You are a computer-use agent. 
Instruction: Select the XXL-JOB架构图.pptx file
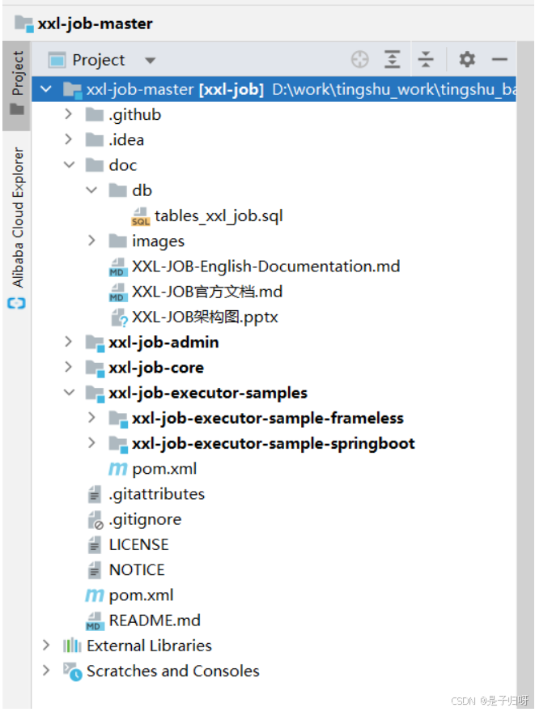[205, 317]
